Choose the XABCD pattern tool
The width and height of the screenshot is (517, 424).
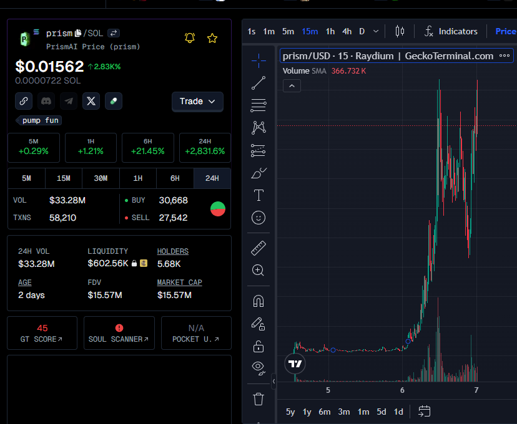tap(258, 128)
